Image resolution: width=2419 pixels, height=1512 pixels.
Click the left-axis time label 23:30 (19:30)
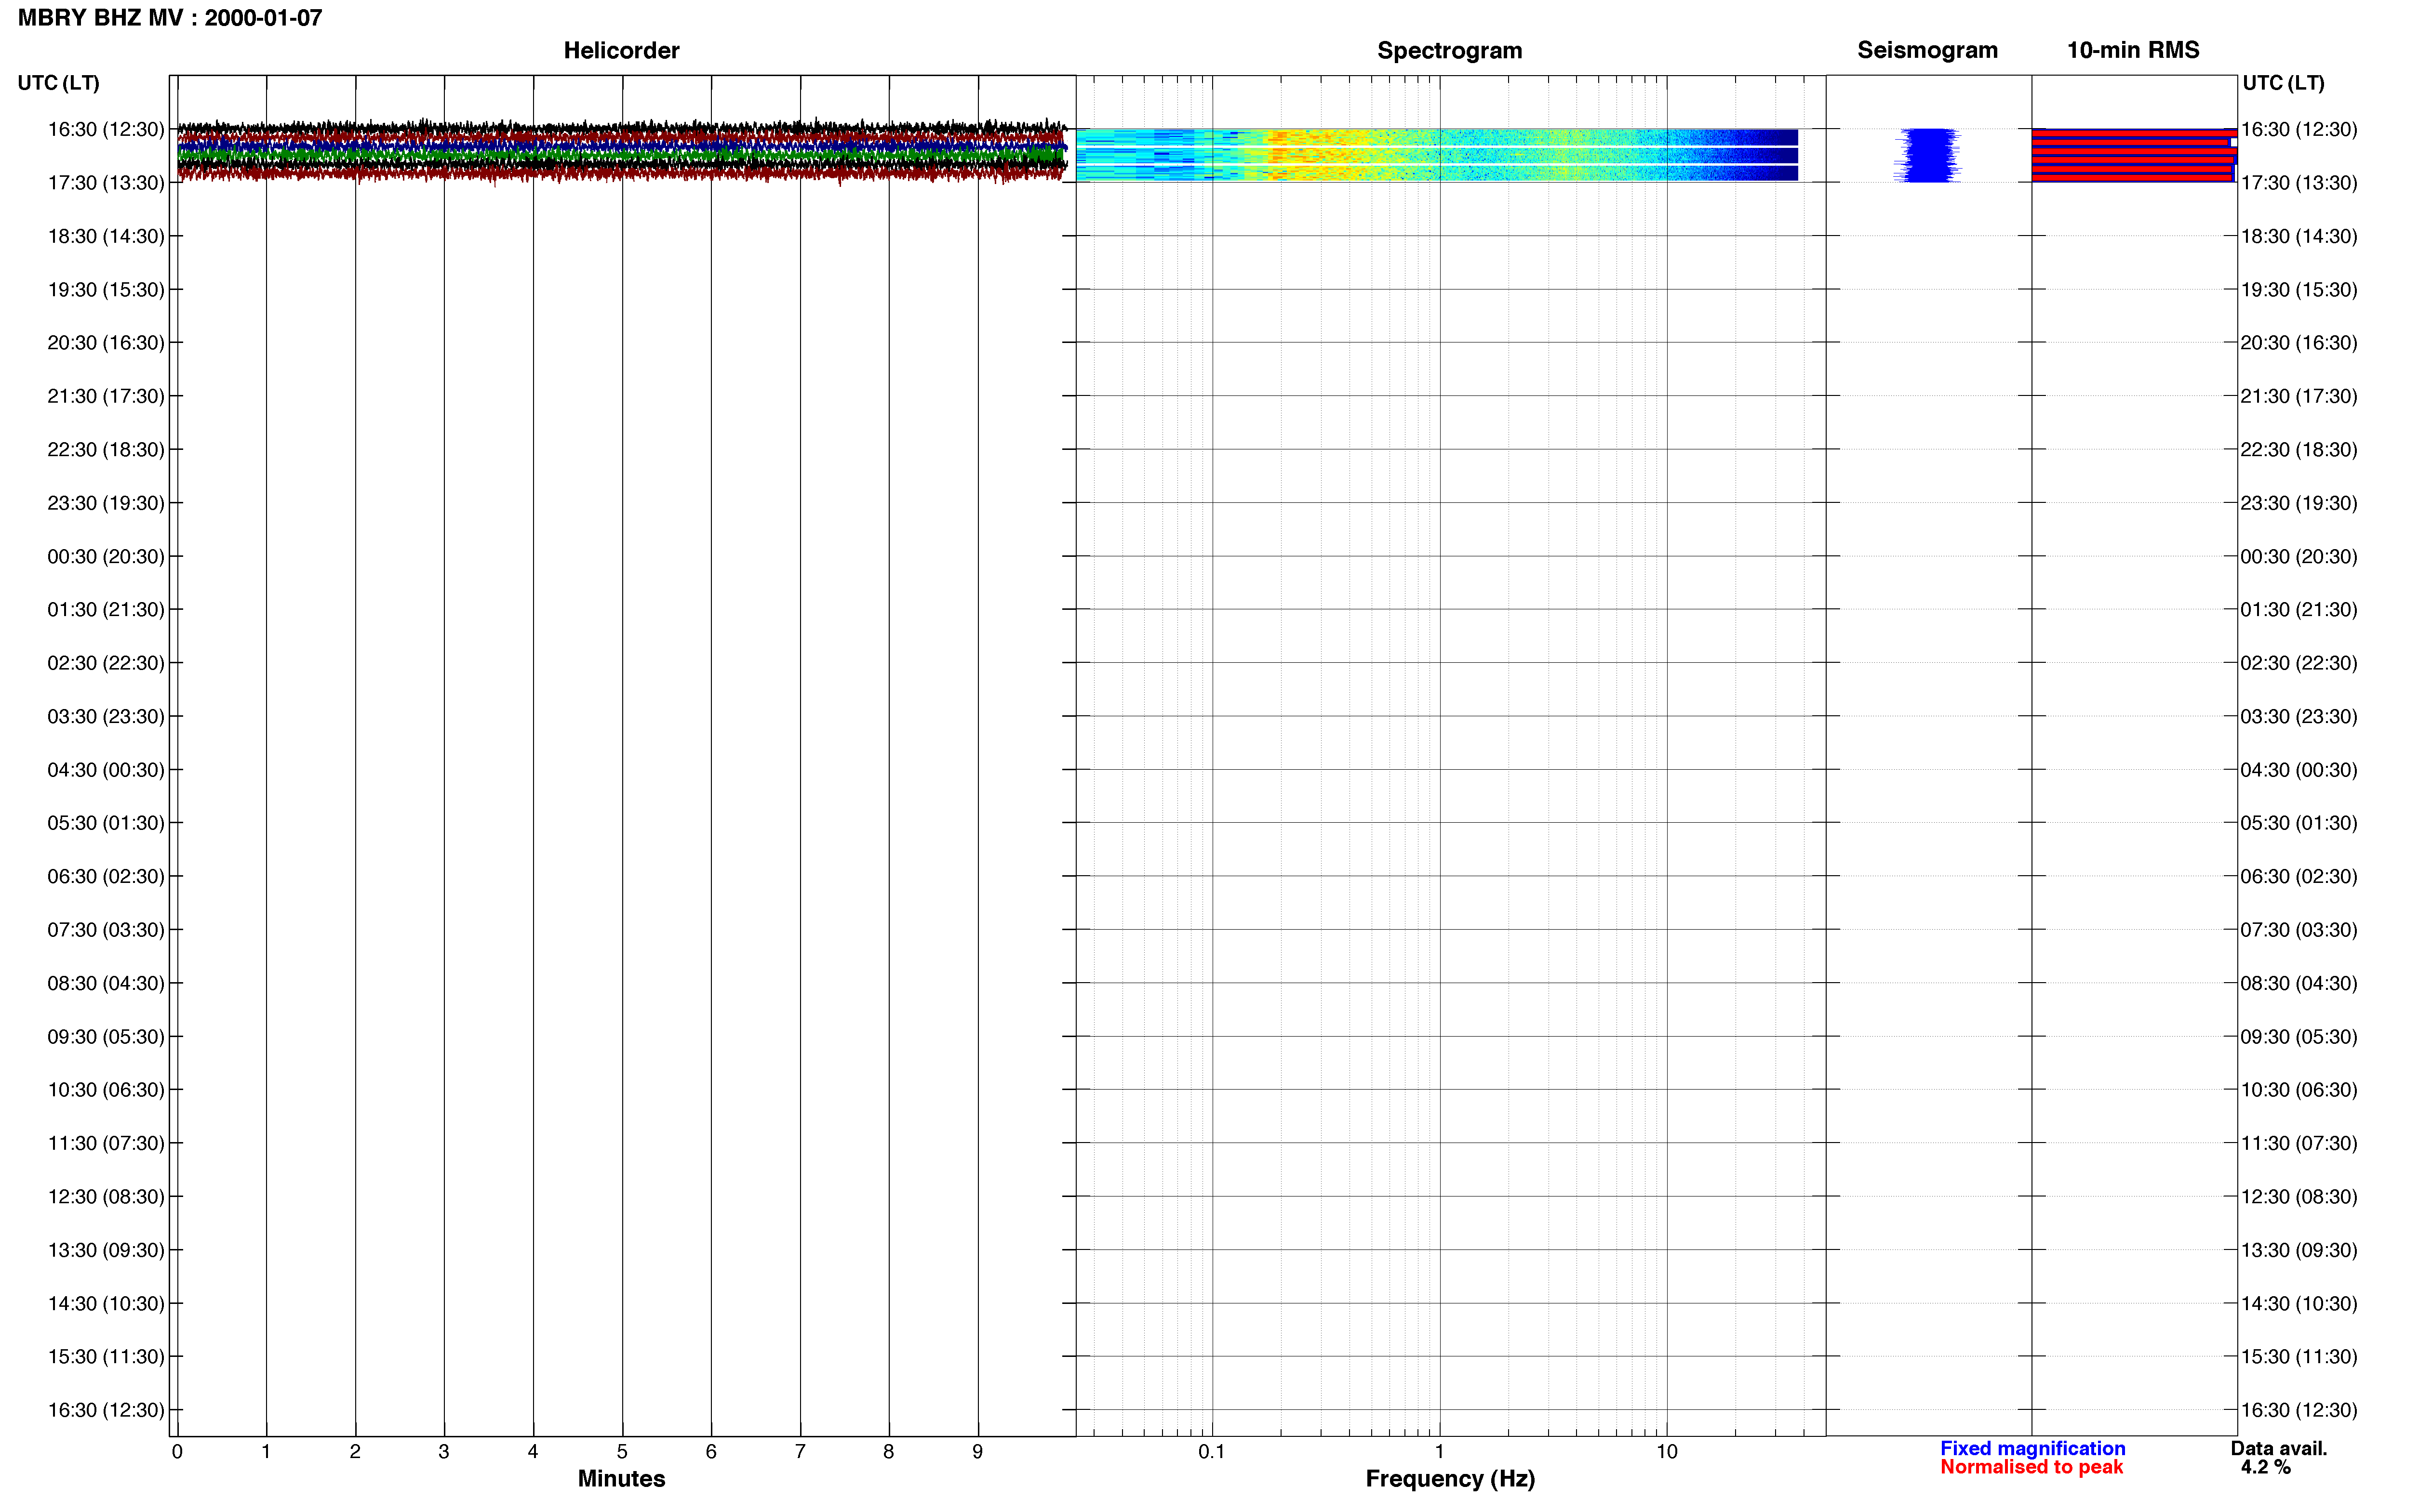105,503
